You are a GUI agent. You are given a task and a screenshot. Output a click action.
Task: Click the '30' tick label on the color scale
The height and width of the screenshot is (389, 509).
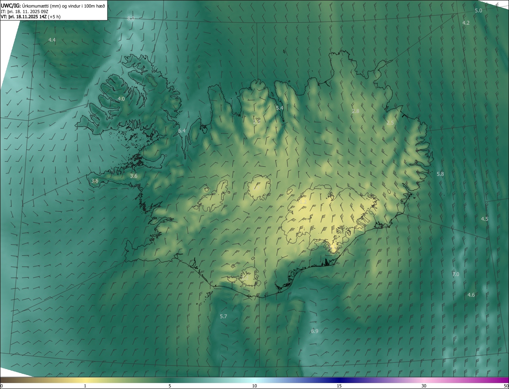point(424,386)
